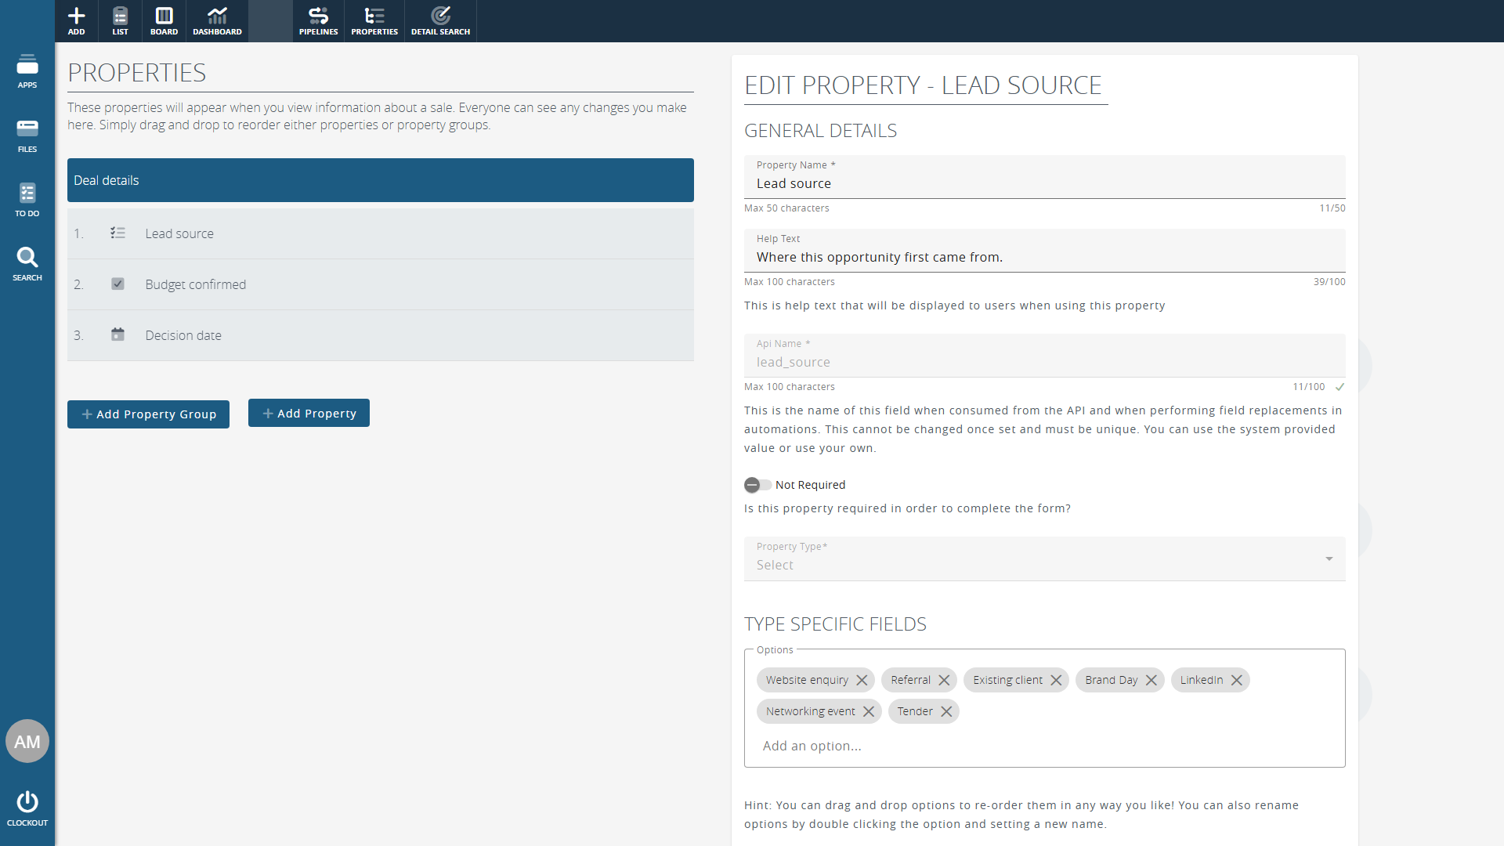Remove the Tender option
Screen dimensions: 1504x846
pos(946,711)
